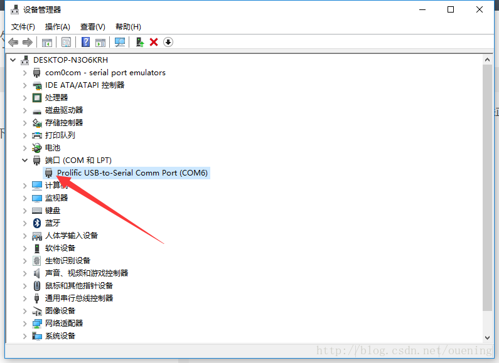Expand the IDE ATA/ATAPI 控制器 node

[25, 85]
